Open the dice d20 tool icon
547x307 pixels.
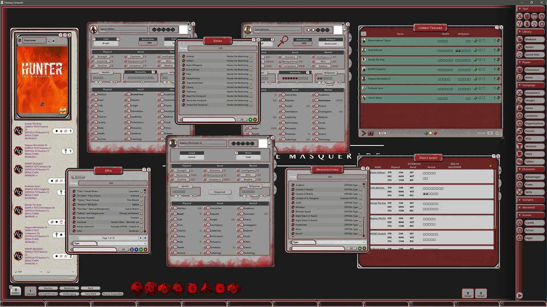point(542,16)
